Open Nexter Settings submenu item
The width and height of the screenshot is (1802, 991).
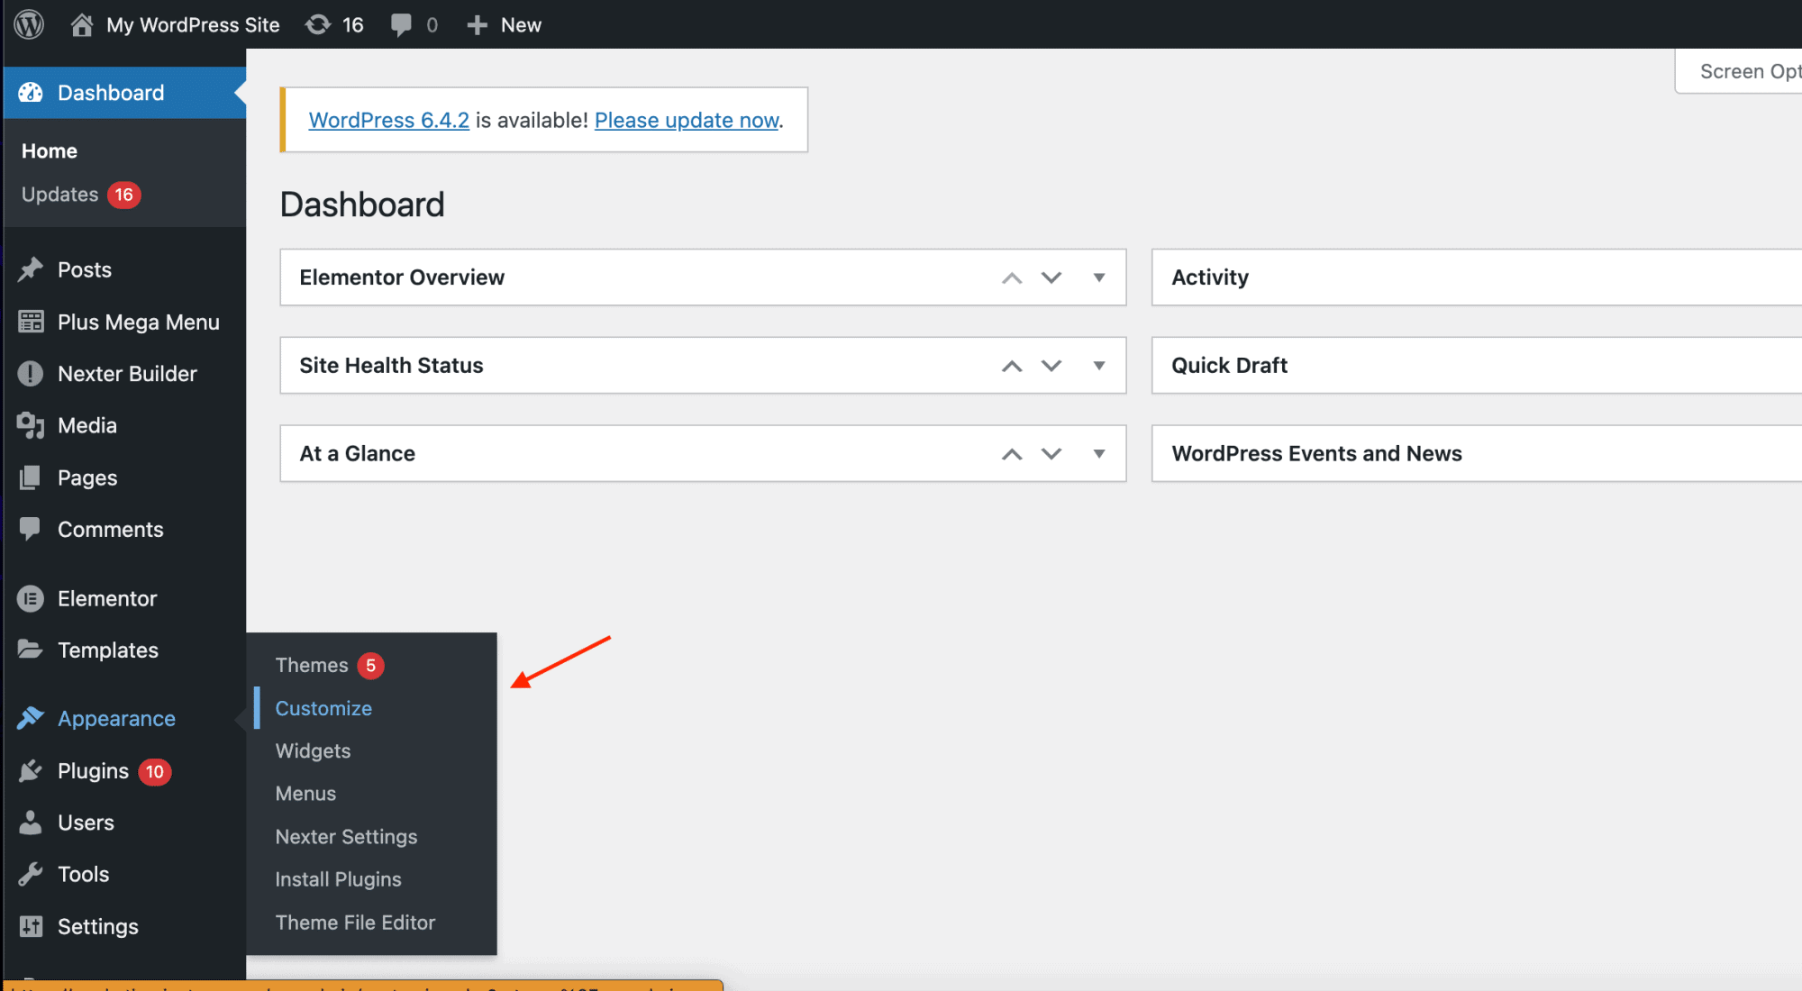346,837
